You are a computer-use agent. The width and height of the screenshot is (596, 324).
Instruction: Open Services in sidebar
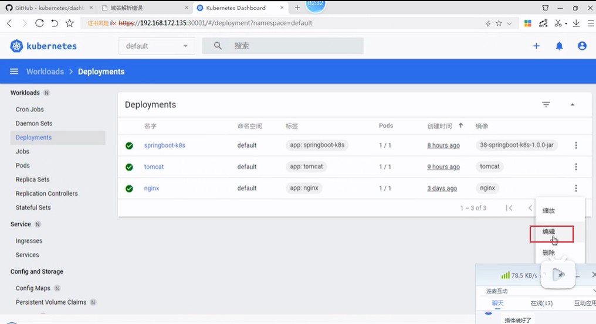click(27, 255)
